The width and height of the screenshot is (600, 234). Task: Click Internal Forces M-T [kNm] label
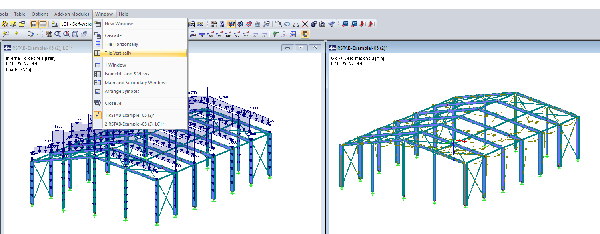[x=31, y=58]
